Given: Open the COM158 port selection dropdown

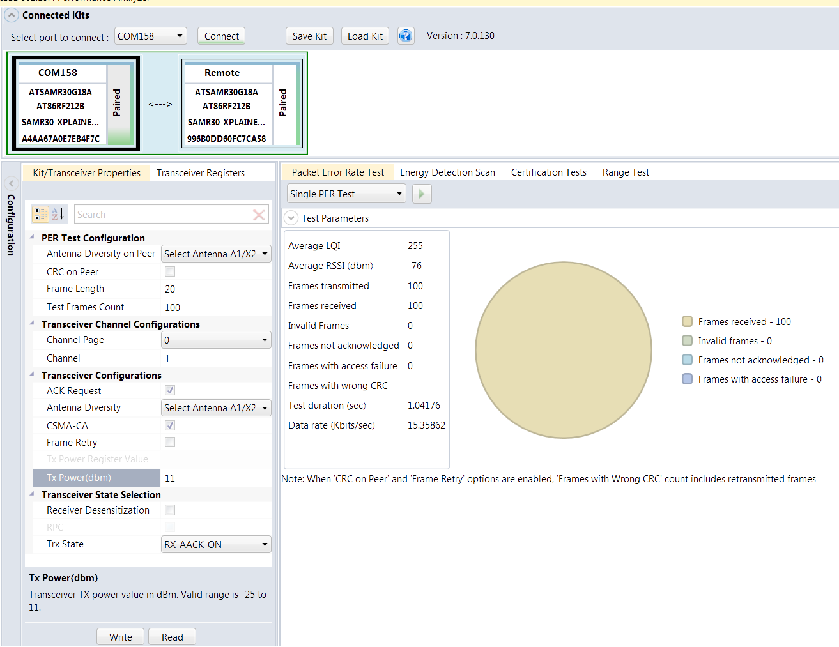Looking at the screenshot, I should pos(151,36).
